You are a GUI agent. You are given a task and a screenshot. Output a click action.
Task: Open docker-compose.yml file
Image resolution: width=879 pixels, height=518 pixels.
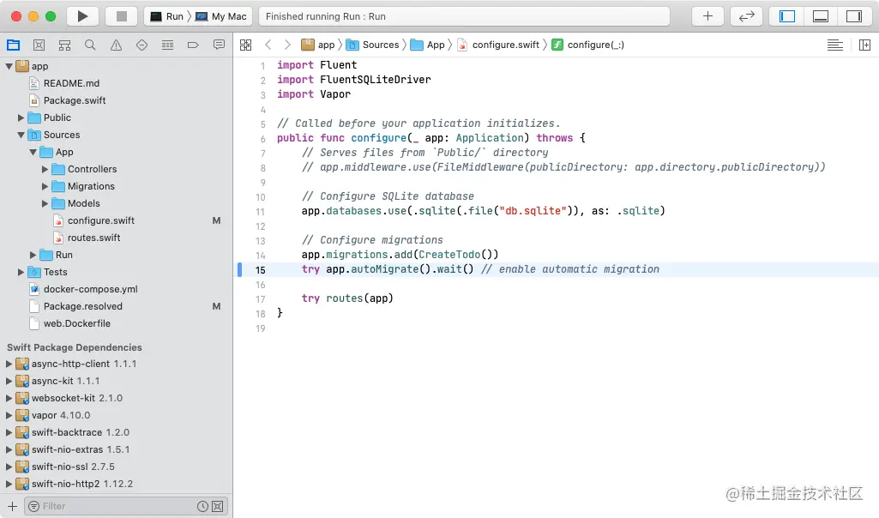click(x=90, y=289)
